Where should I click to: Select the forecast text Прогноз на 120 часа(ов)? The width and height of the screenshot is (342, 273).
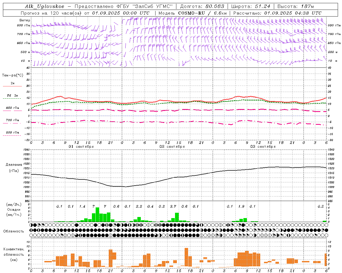point(51,13)
